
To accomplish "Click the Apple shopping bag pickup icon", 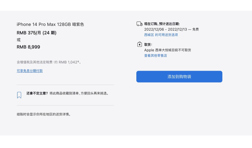I will pos(140,44).
